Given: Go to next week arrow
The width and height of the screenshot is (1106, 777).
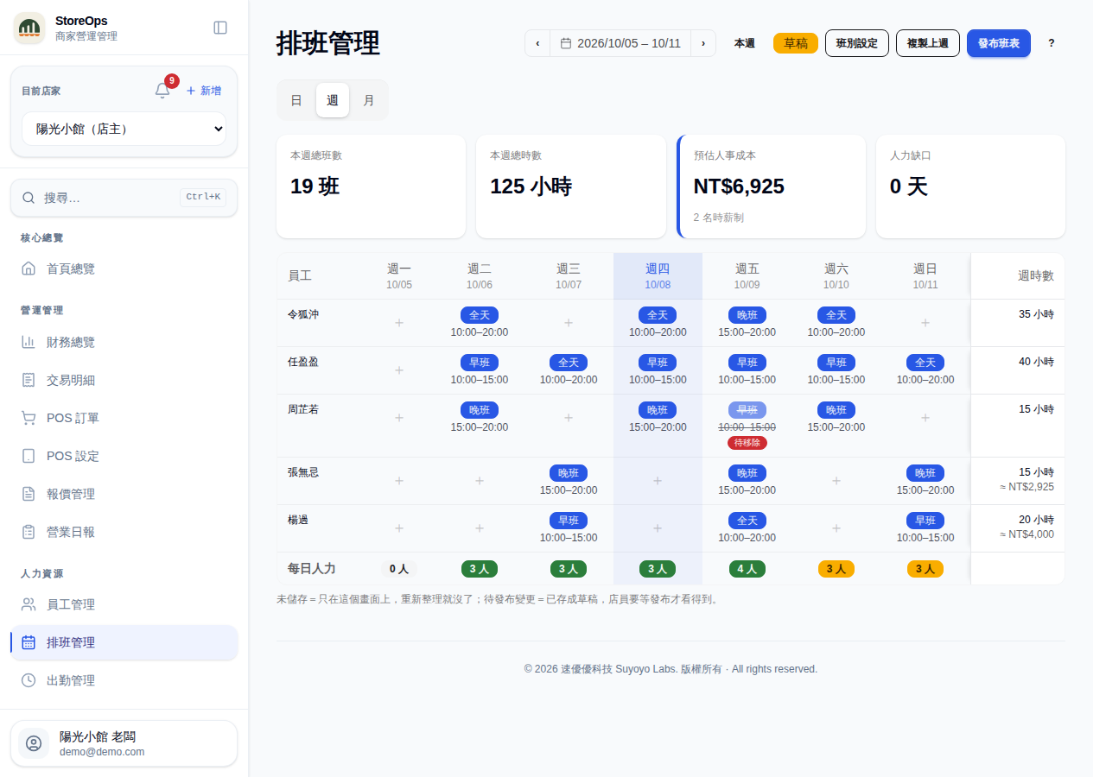Looking at the screenshot, I should (703, 43).
